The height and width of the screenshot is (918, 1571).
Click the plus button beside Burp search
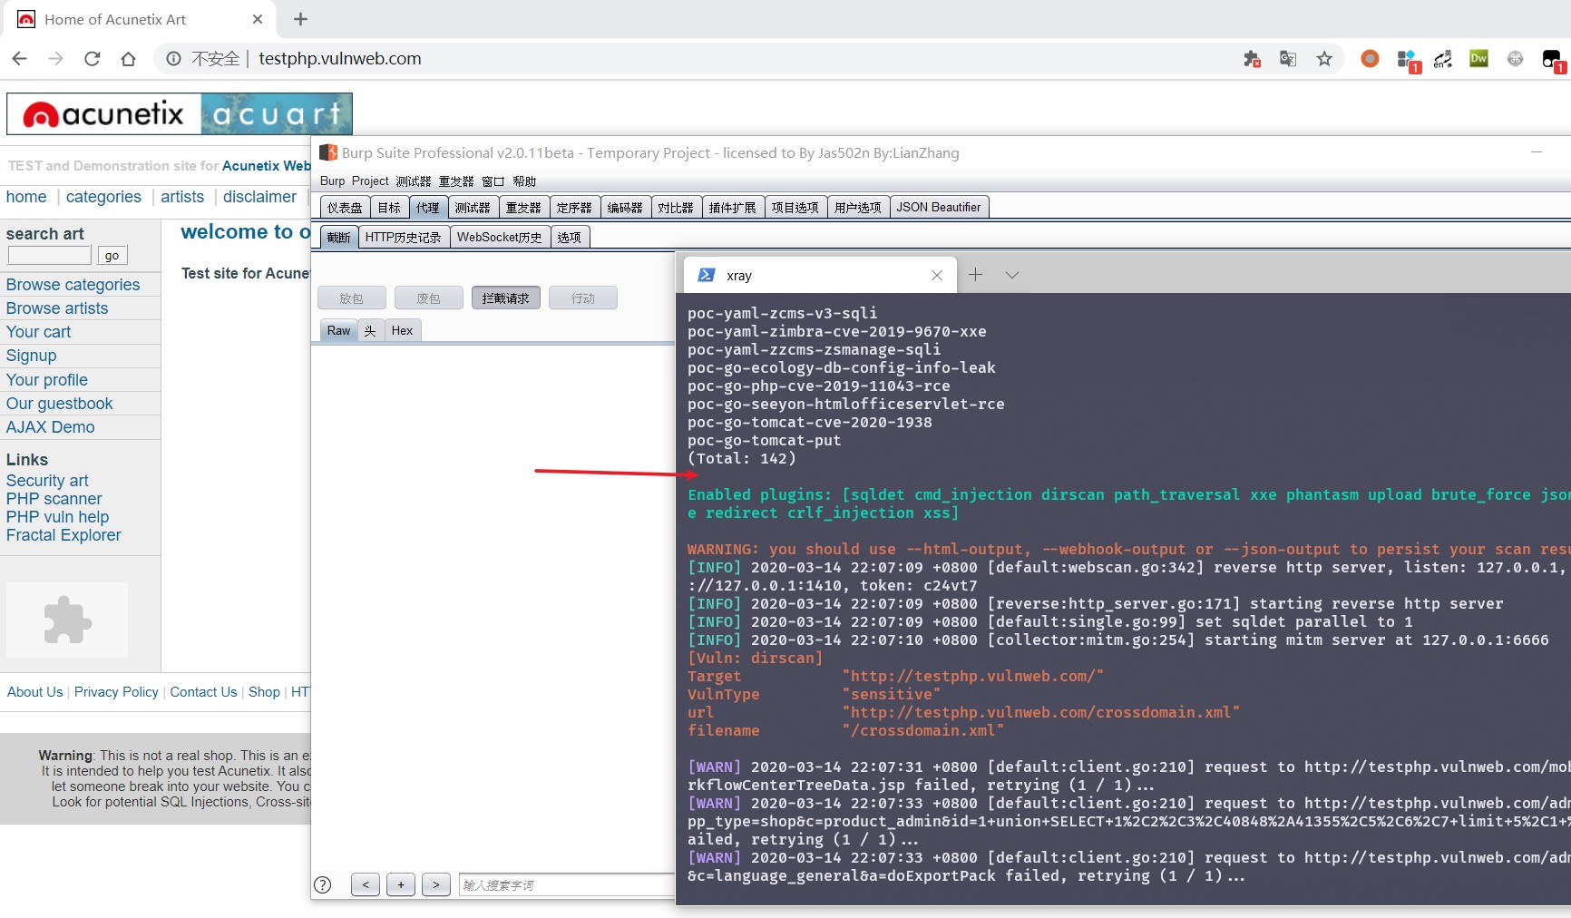[x=401, y=884]
